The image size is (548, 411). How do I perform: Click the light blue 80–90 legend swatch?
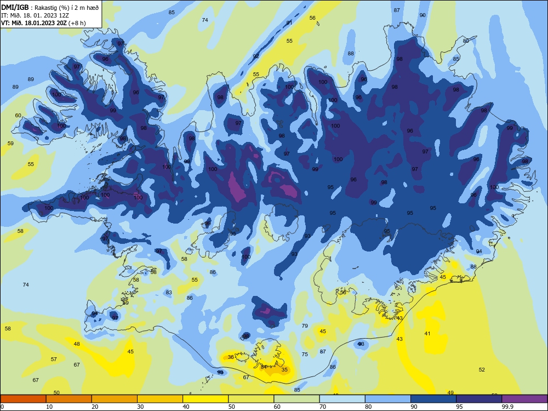point(388,399)
